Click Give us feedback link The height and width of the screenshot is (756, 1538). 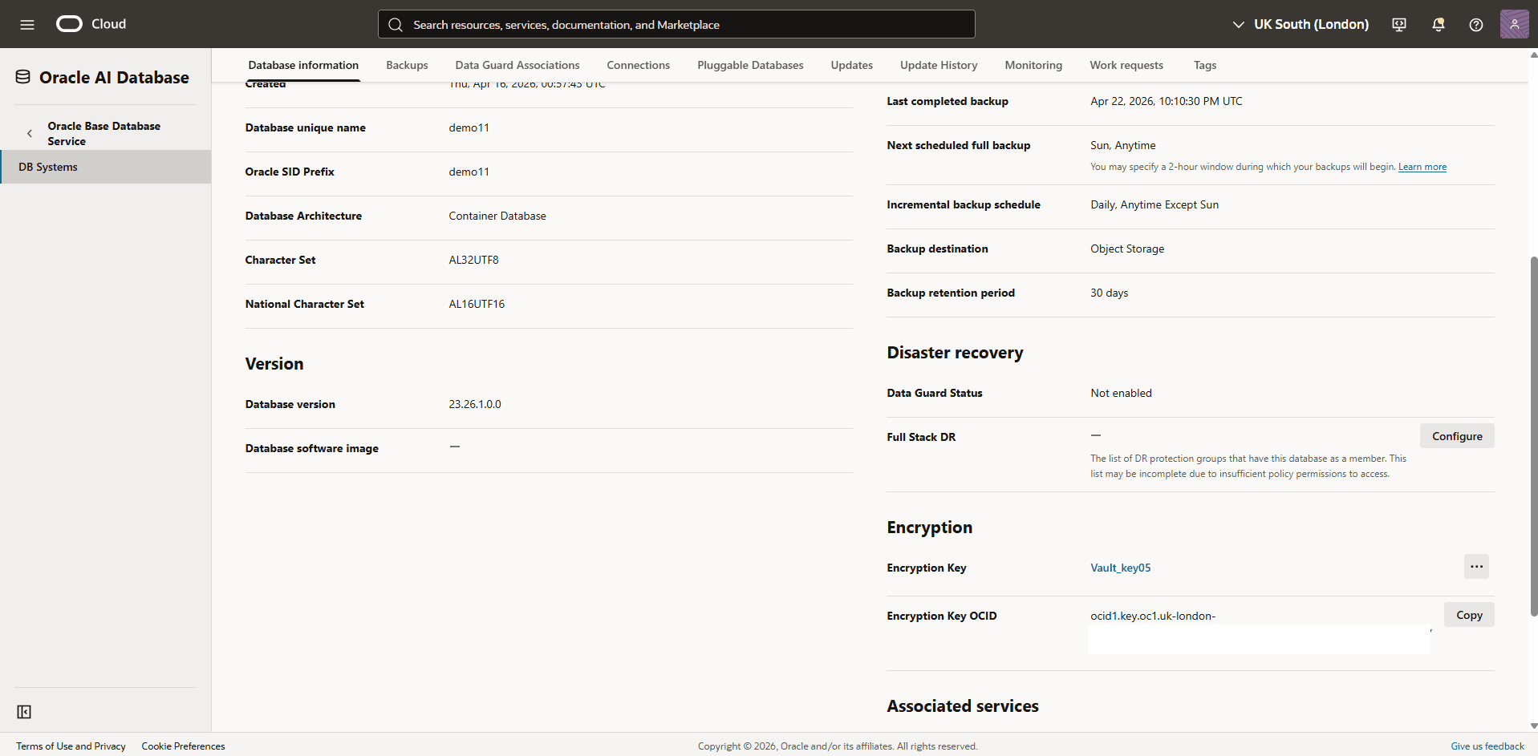(1487, 746)
